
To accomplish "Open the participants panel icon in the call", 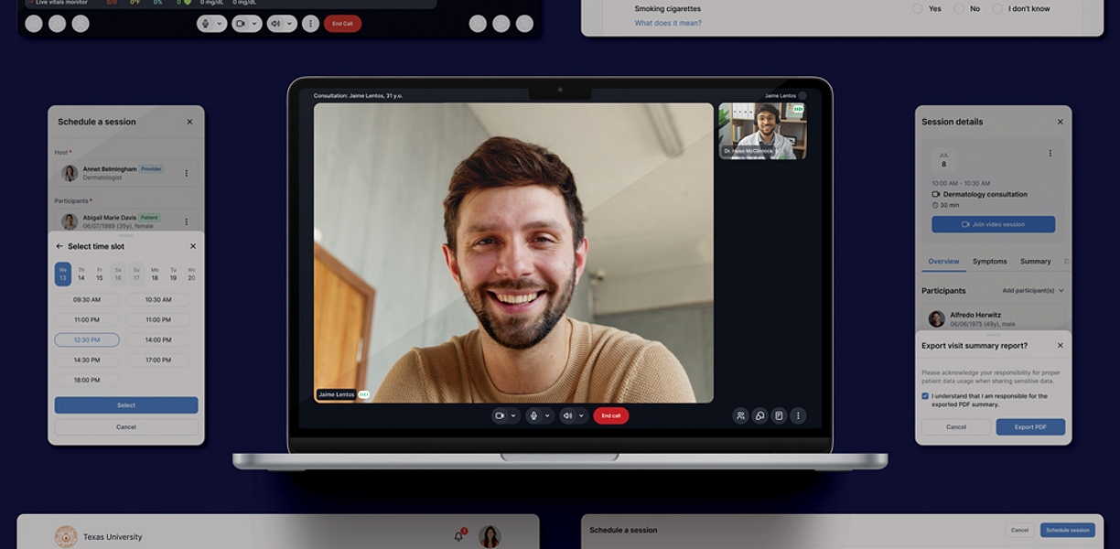I will [740, 415].
